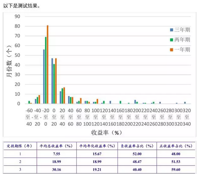
Task: Click the blue 三年期 legend swatch
Action: click(x=171, y=30)
